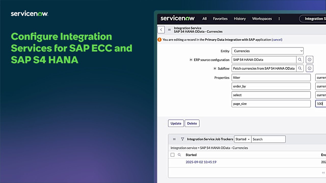This screenshot has height=183, width=326.
Task: Select the select-all checkbox in the list header
Action: [x=172, y=155]
